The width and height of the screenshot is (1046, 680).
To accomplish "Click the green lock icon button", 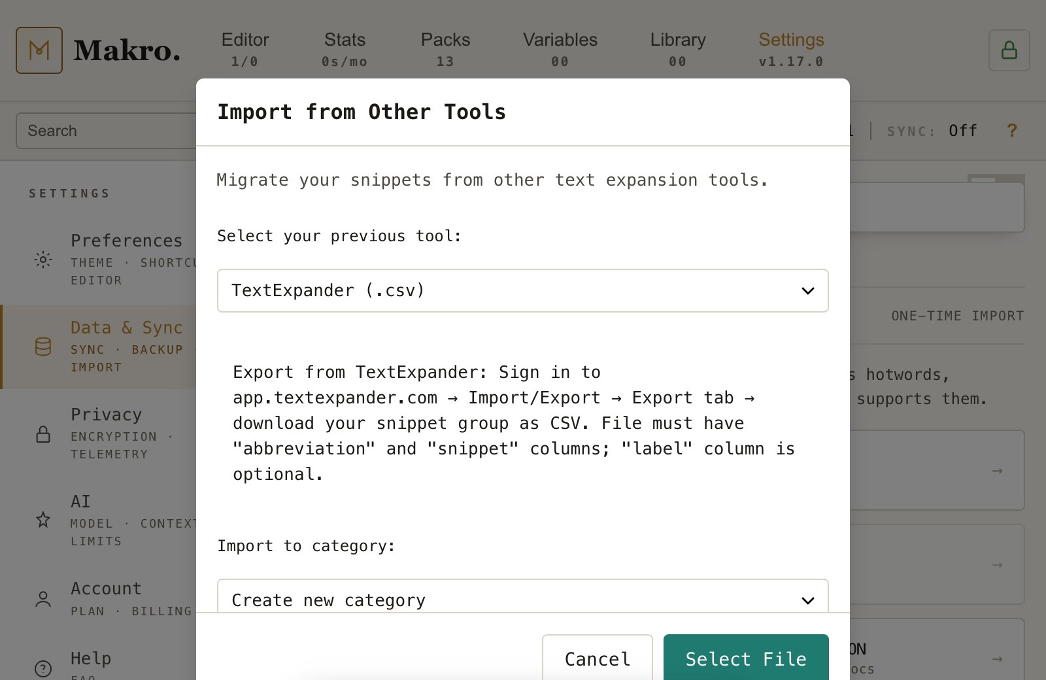I will pyautogui.click(x=1009, y=50).
